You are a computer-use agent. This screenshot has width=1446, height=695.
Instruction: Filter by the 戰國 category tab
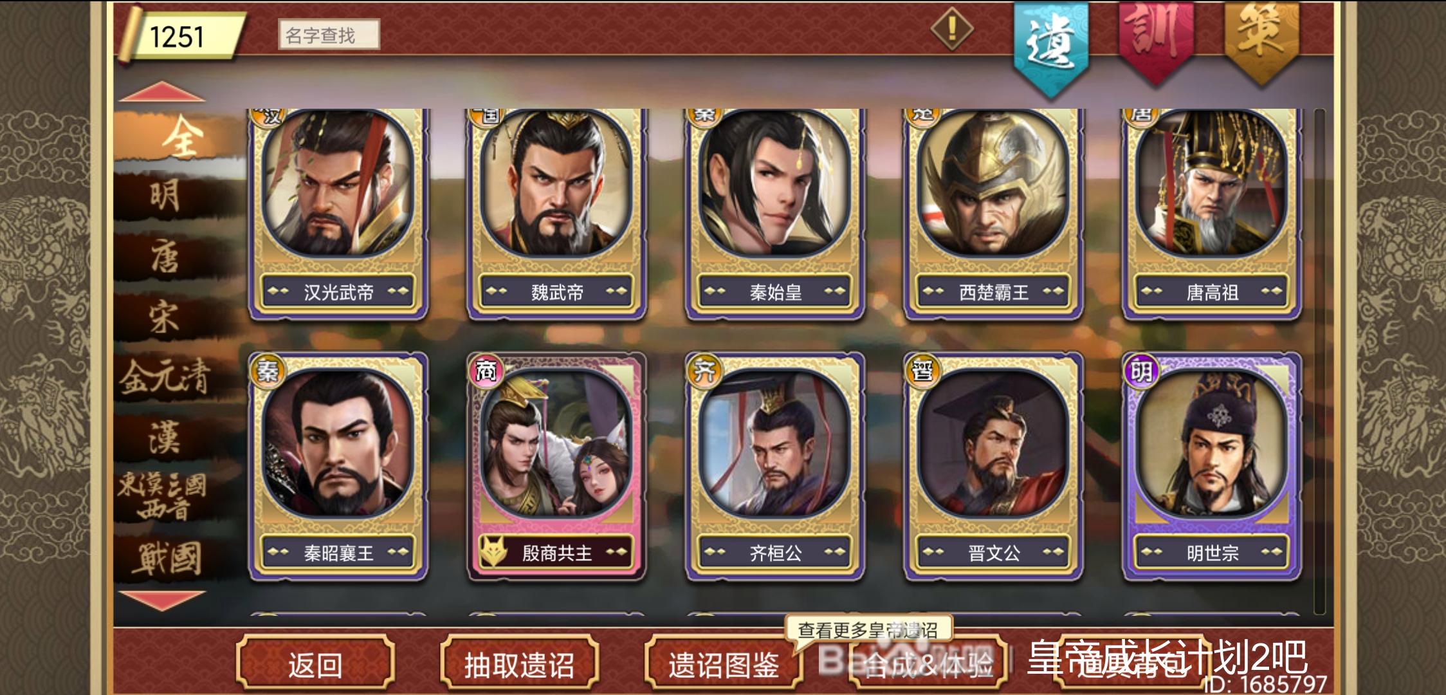(x=167, y=559)
